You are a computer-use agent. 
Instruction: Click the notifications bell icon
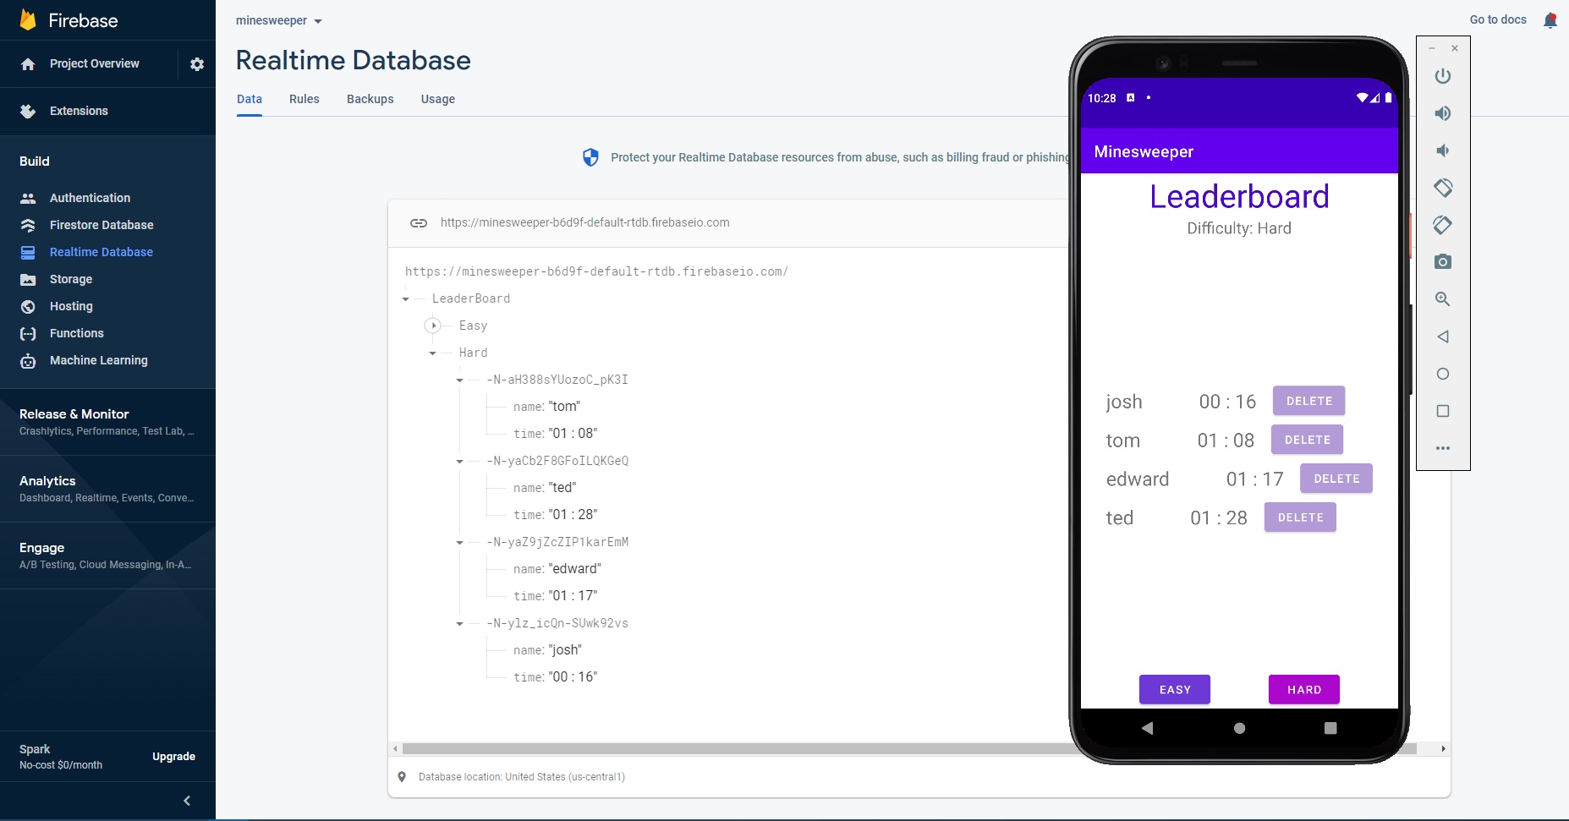pos(1550,20)
